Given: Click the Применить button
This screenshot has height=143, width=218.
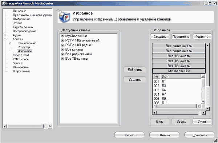Looking at the screenshot, I should tap(199, 135).
